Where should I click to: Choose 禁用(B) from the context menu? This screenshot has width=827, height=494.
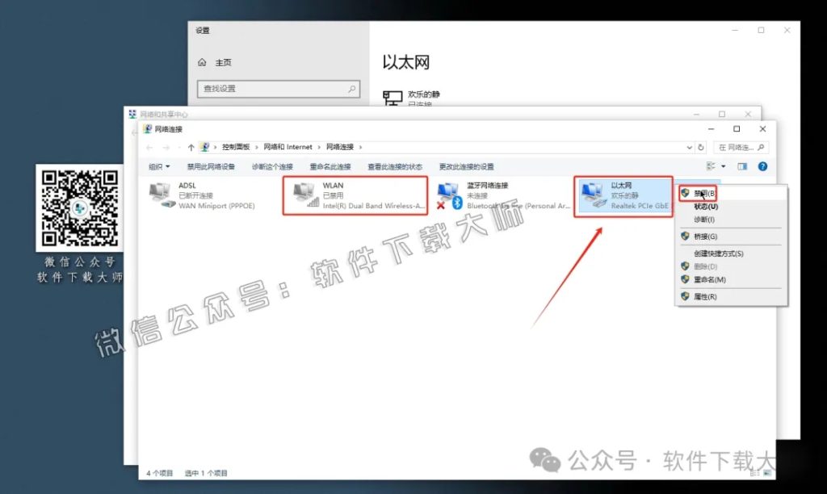point(704,193)
